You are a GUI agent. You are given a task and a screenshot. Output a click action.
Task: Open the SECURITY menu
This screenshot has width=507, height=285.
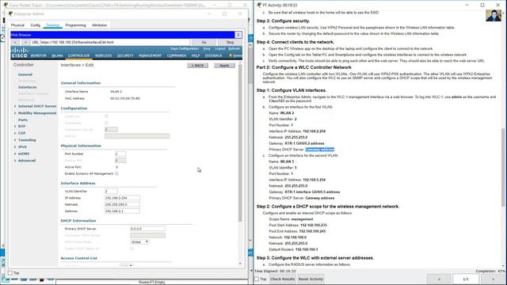tap(125, 55)
